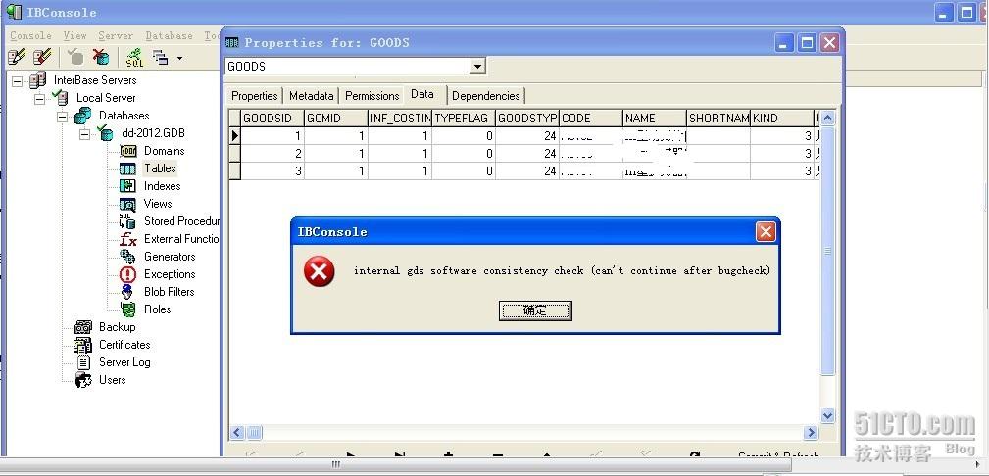Image resolution: width=989 pixels, height=476 pixels.
Task: Click the GOODSID cell with value 3
Action: [272, 170]
